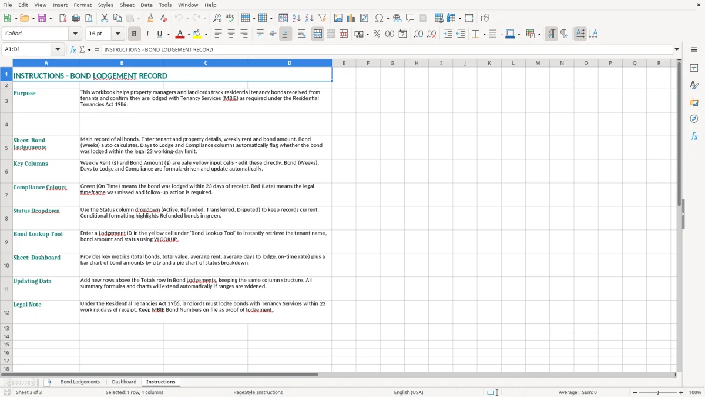This screenshot has height=397, width=705.
Task: Open sidebar Navigator compass icon
Action: pos(694,119)
